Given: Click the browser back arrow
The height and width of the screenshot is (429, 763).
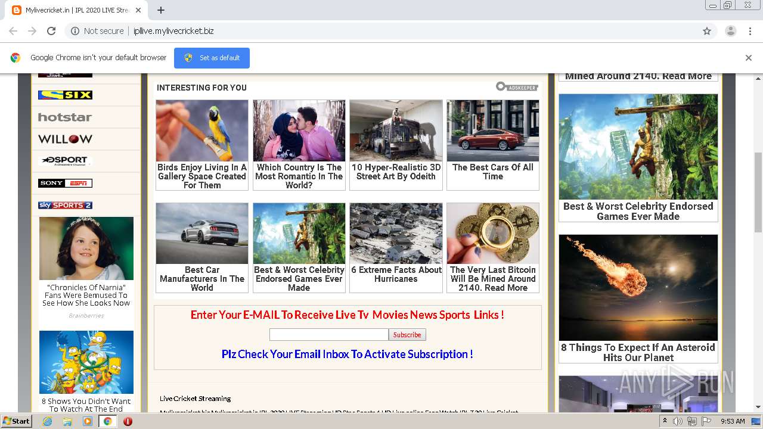Looking at the screenshot, I should point(13,31).
